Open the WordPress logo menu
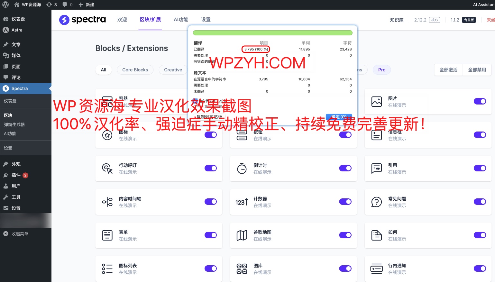This screenshot has height=282, width=495. pos(5,5)
